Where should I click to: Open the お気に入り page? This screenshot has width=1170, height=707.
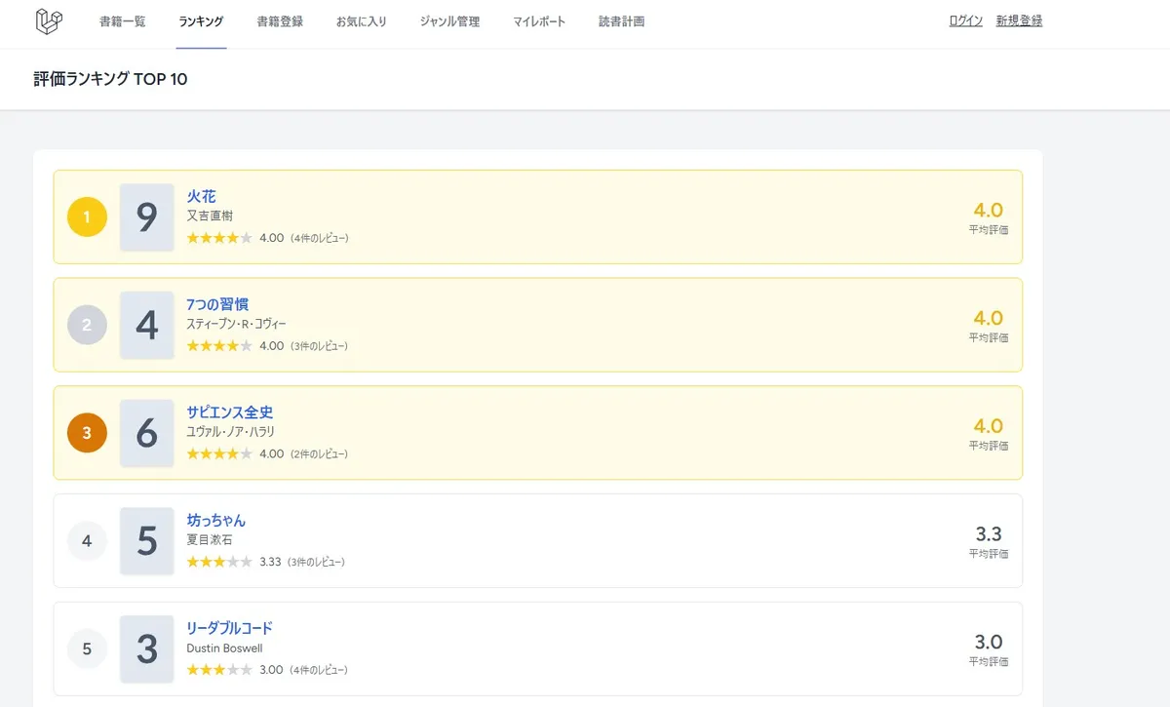pyautogui.click(x=362, y=21)
